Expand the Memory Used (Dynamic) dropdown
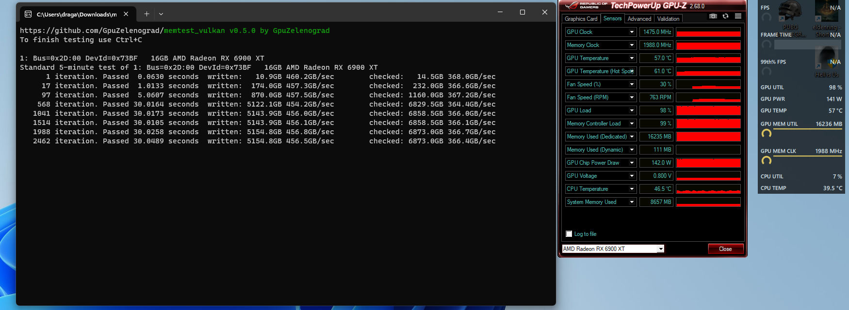 632,150
